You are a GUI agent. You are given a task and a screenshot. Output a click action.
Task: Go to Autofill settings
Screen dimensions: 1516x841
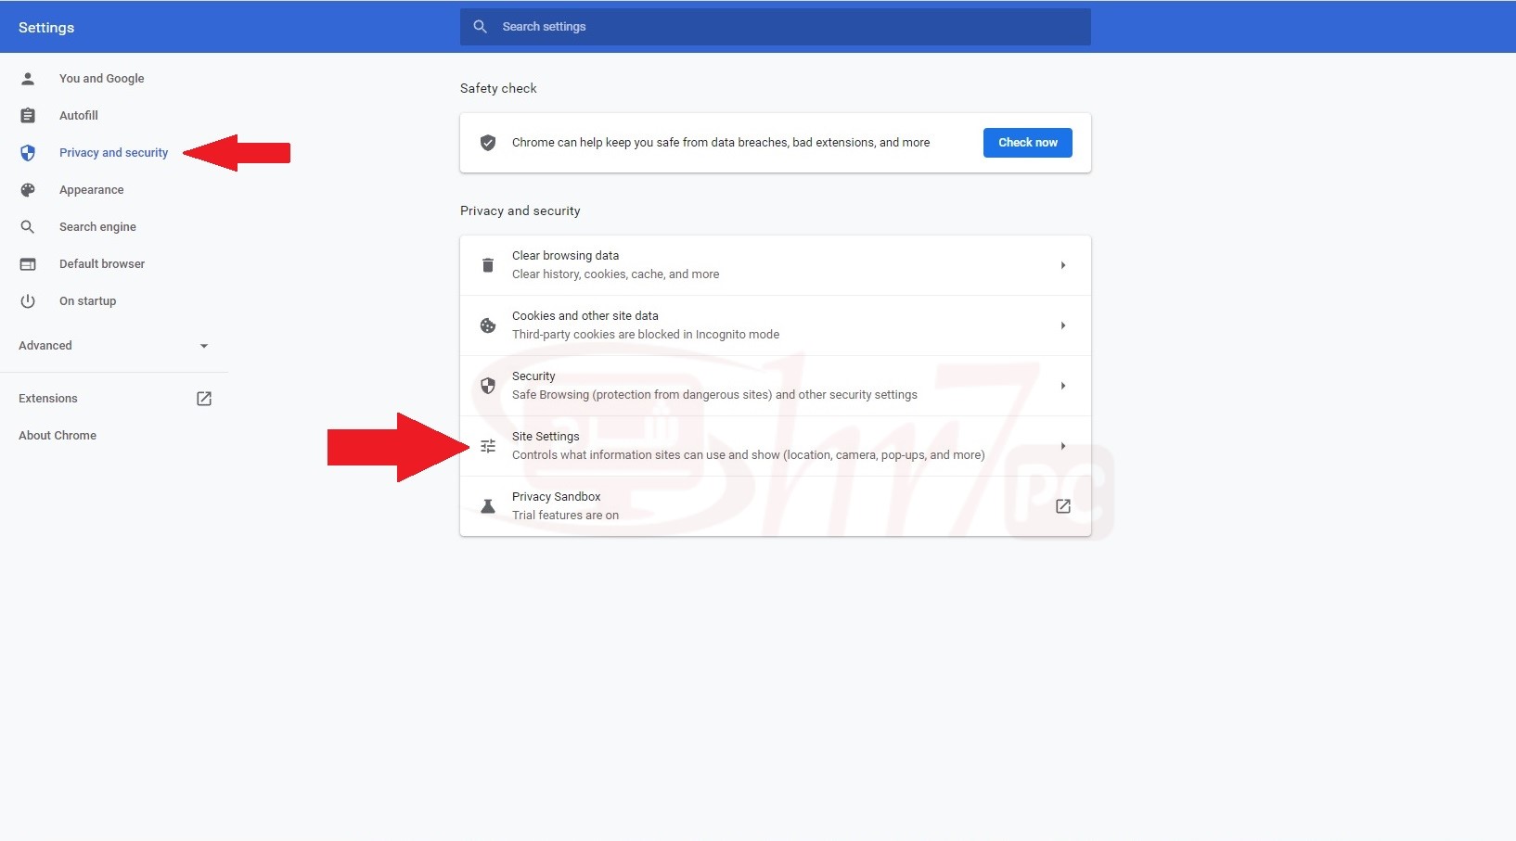pyautogui.click(x=79, y=116)
